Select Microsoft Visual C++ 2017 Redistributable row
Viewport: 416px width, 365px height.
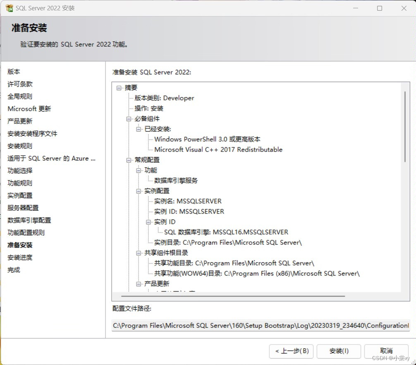218,150
